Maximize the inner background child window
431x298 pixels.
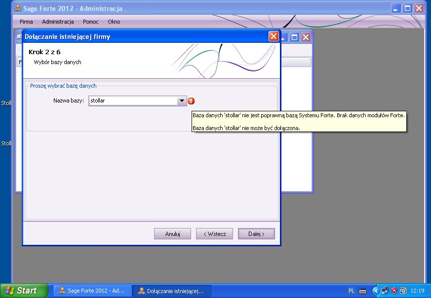(x=294, y=37)
